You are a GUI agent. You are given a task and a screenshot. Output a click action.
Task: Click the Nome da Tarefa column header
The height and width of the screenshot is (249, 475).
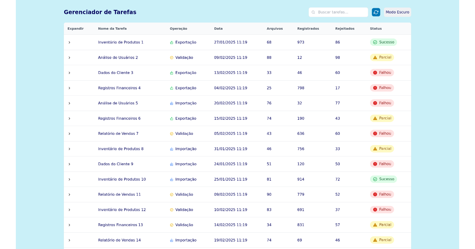point(112,28)
